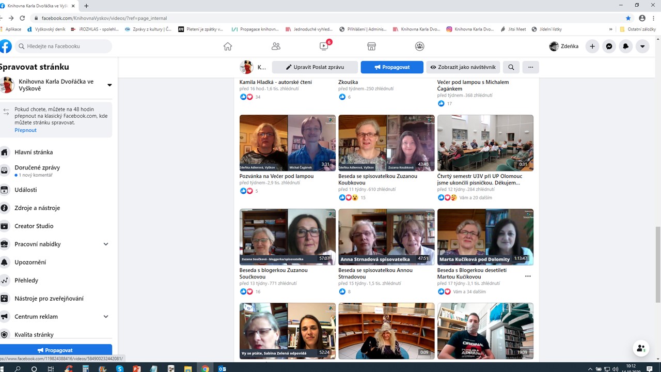
Task: Click browser reload button
Action: (x=22, y=18)
